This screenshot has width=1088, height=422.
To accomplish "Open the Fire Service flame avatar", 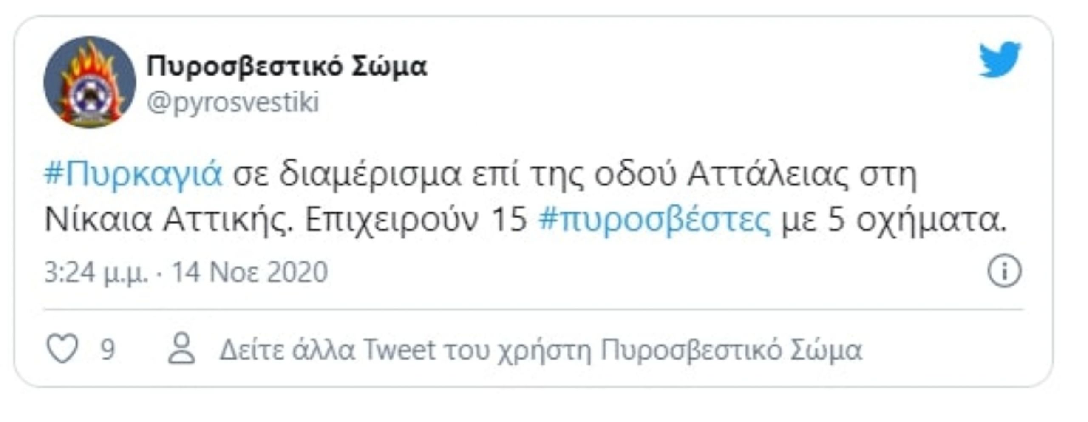I will [x=90, y=82].
